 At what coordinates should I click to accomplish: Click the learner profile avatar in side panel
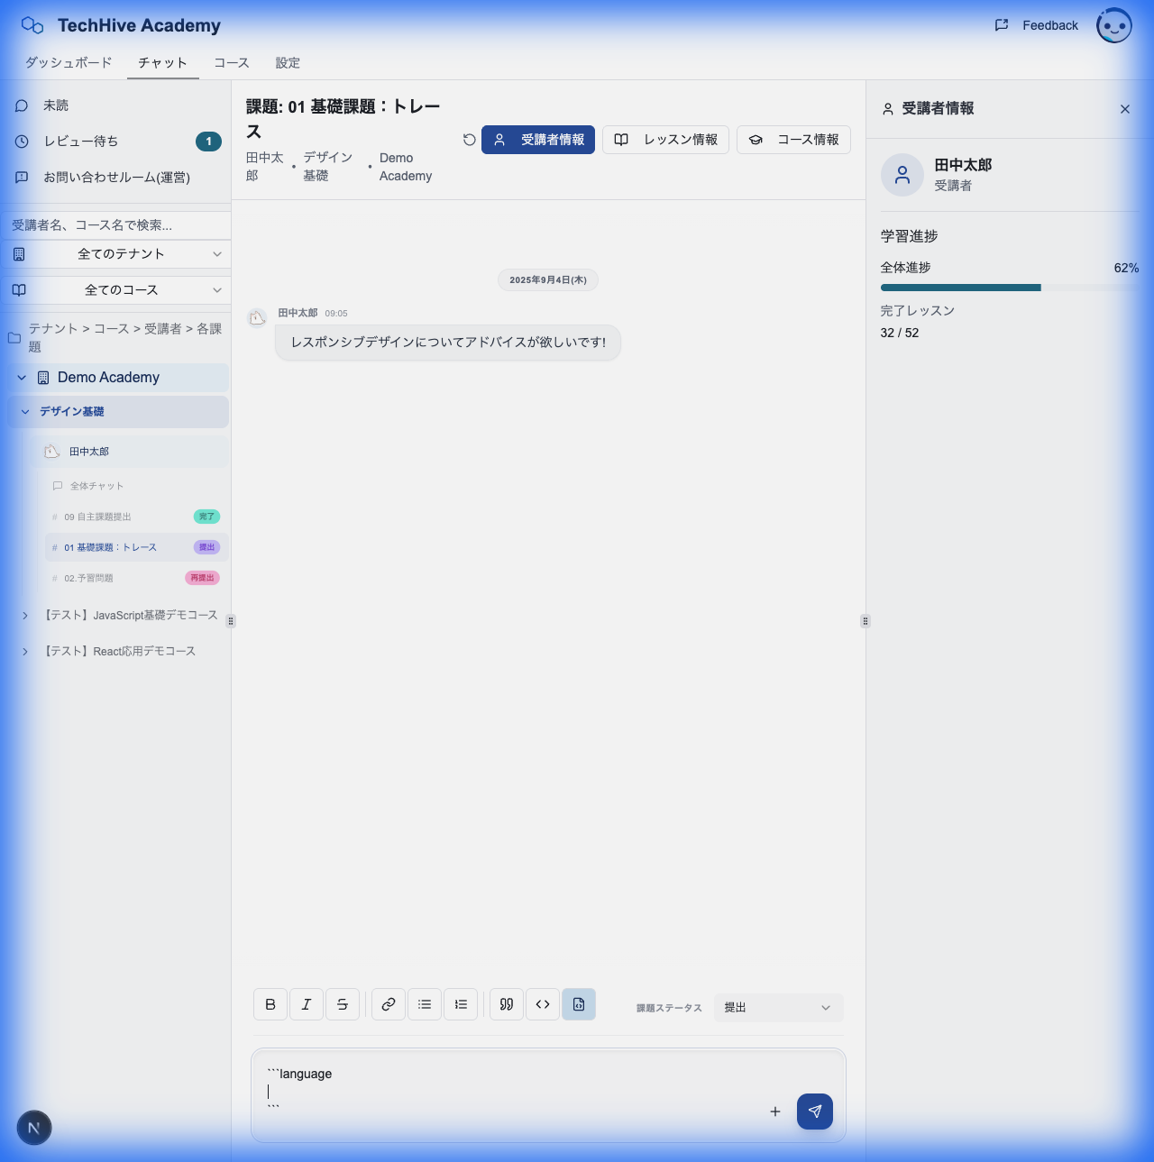902,175
